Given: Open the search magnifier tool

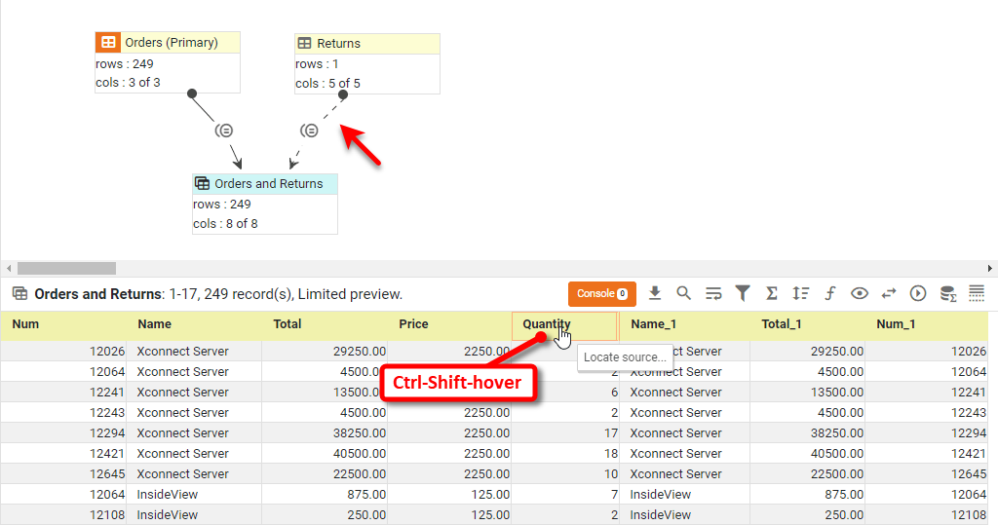Looking at the screenshot, I should click(x=684, y=293).
